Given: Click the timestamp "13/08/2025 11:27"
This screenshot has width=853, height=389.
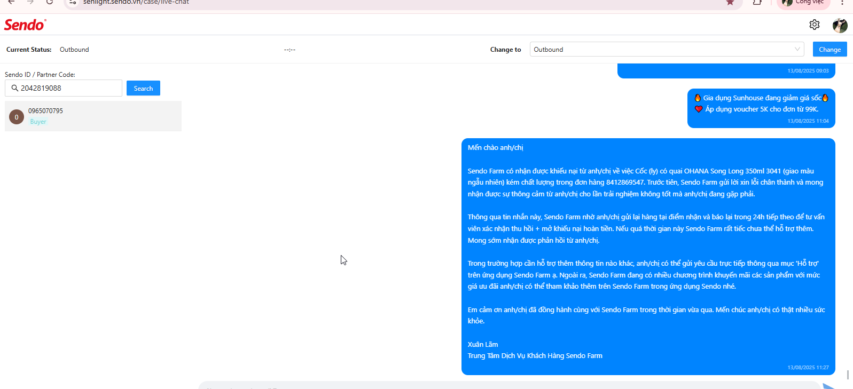Looking at the screenshot, I should tap(808, 368).
